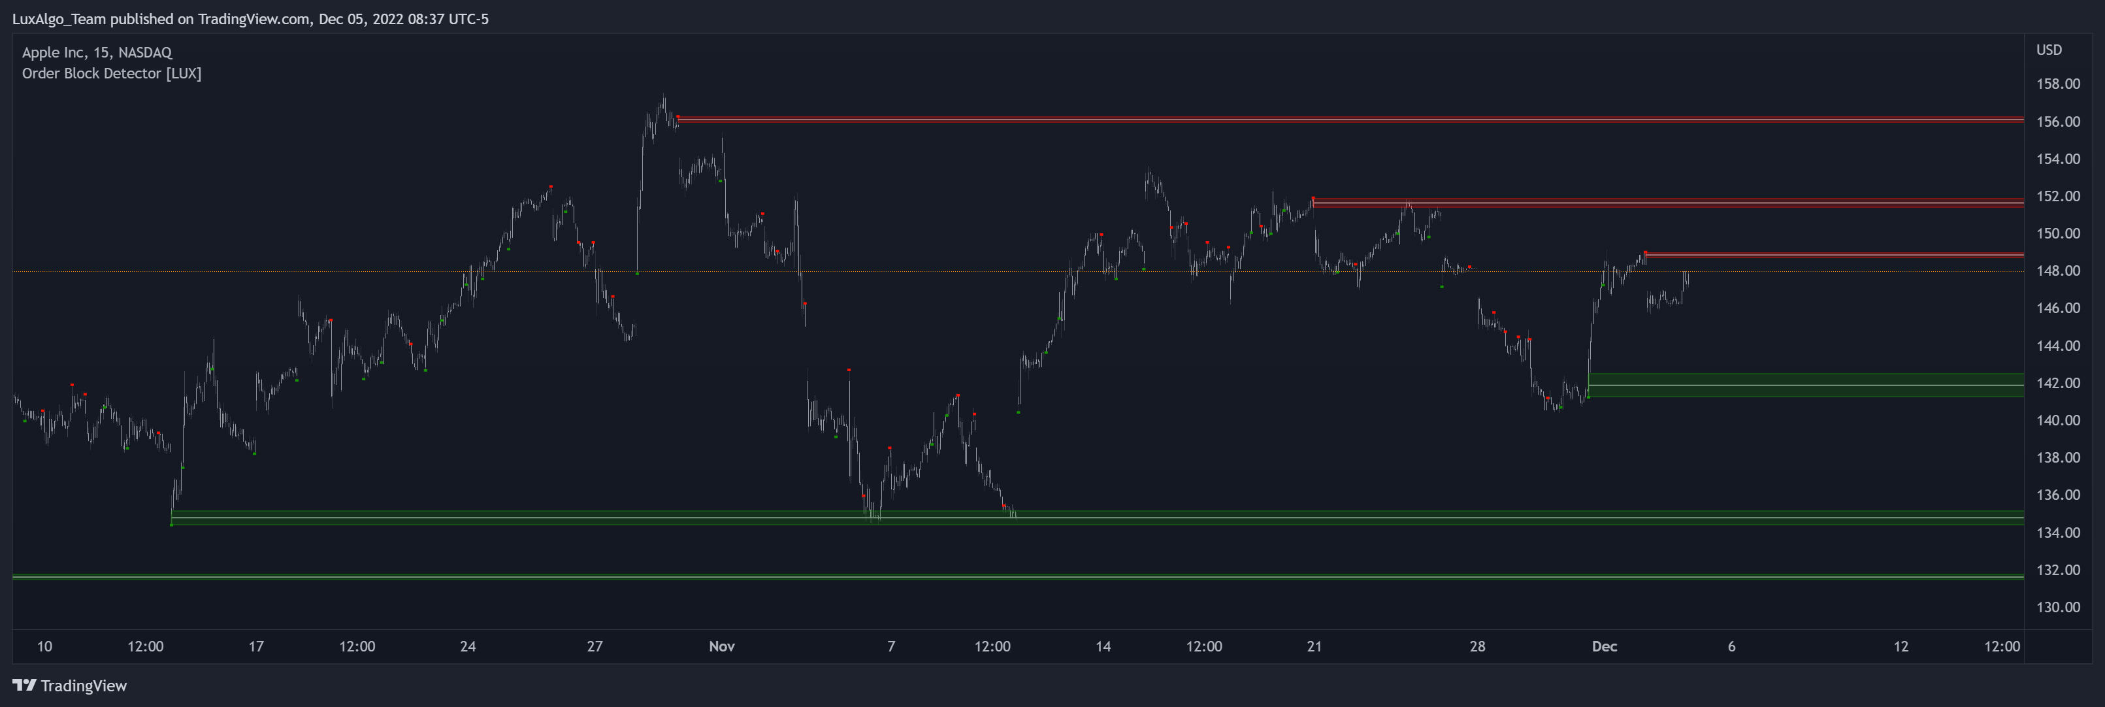Image resolution: width=2105 pixels, height=707 pixels.
Task: Click the 144.00 price axis label
Action: 2057,346
